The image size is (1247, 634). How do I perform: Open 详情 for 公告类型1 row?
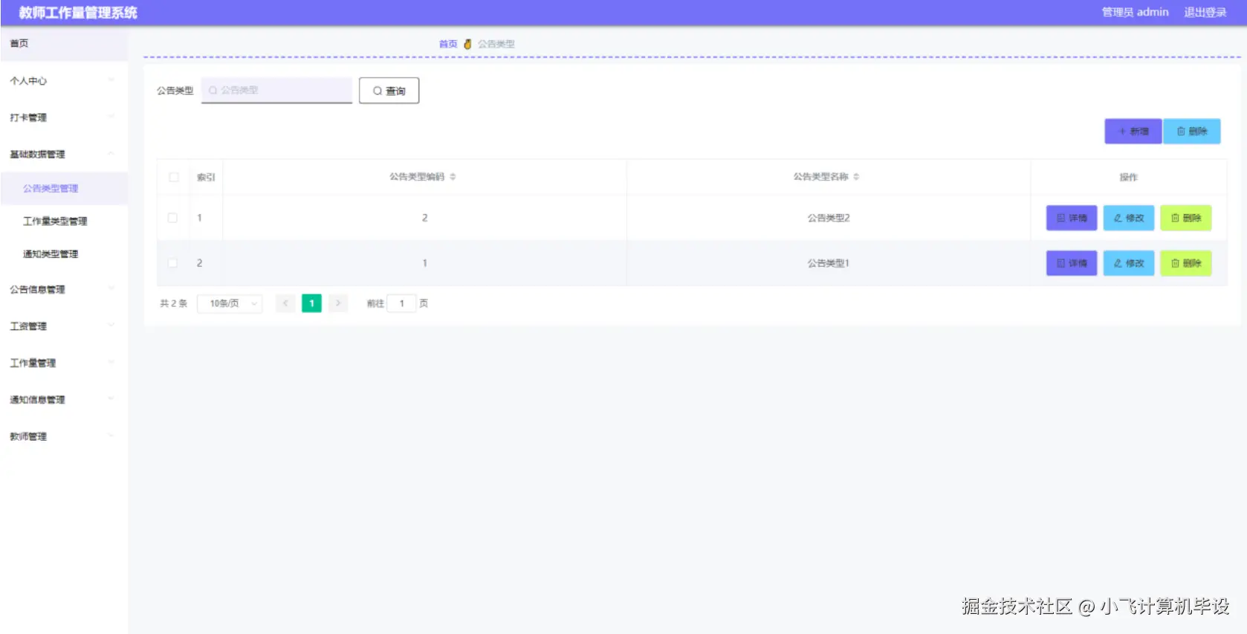pos(1071,263)
